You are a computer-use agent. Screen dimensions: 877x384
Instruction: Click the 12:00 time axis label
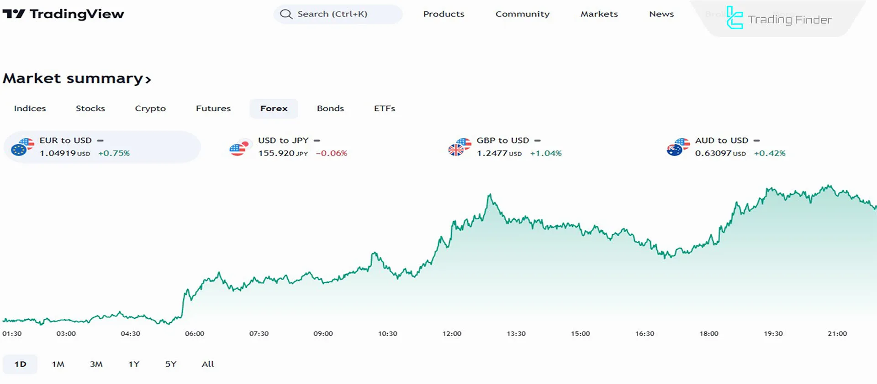pyautogui.click(x=452, y=334)
